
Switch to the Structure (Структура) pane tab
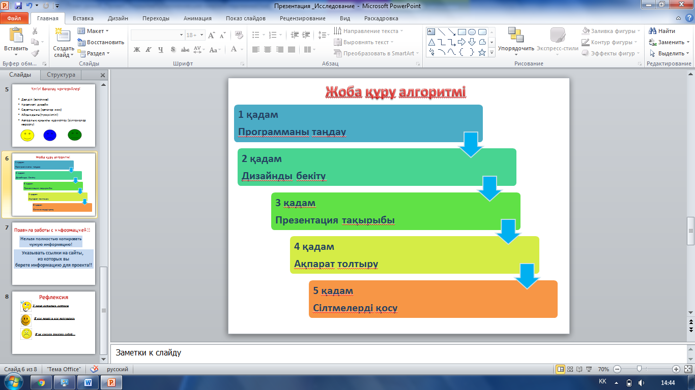[61, 75]
